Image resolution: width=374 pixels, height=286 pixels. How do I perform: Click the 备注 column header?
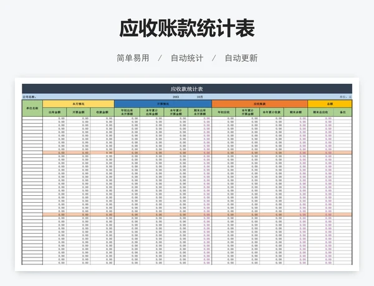tap(343, 112)
